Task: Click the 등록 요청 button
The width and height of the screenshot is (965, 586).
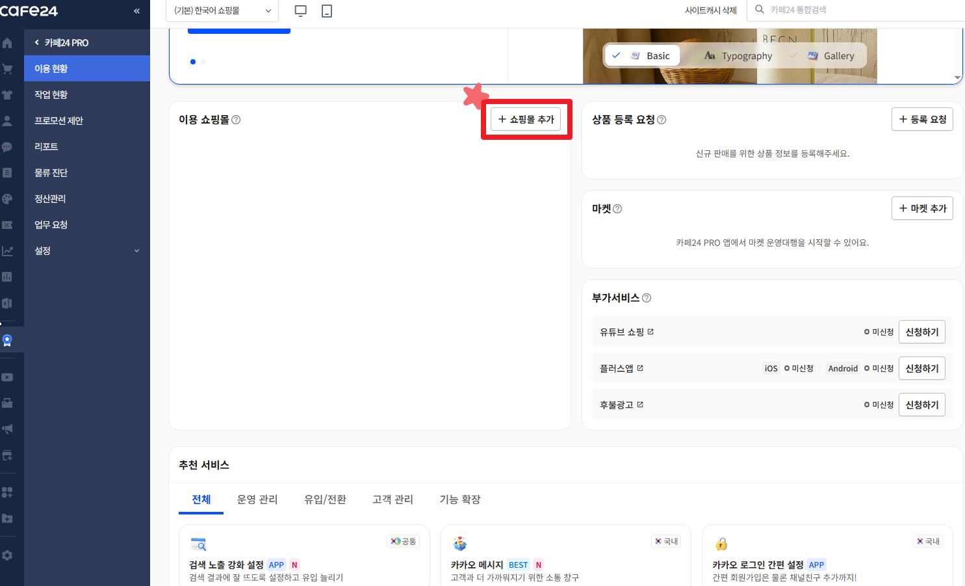Action: (922, 119)
